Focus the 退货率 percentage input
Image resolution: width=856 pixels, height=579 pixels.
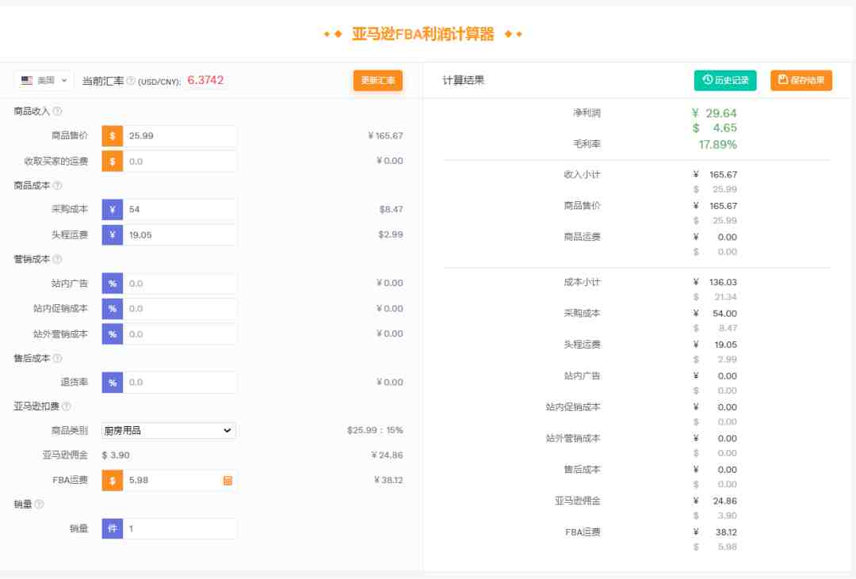point(180,383)
